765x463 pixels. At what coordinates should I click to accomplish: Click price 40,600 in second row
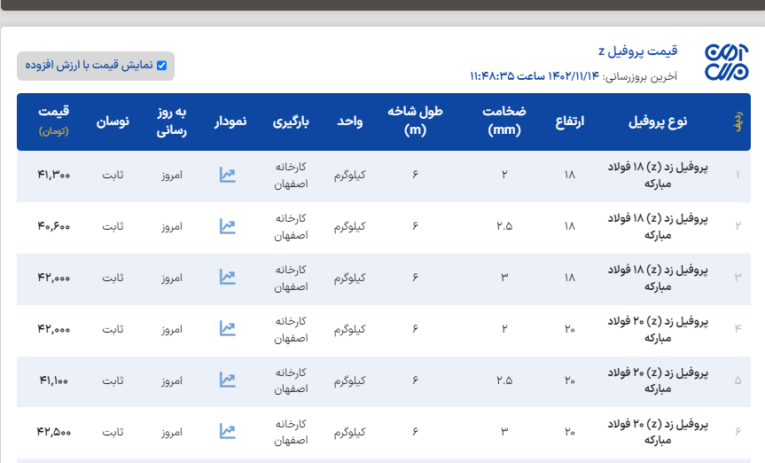pyautogui.click(x=54, y=226)
